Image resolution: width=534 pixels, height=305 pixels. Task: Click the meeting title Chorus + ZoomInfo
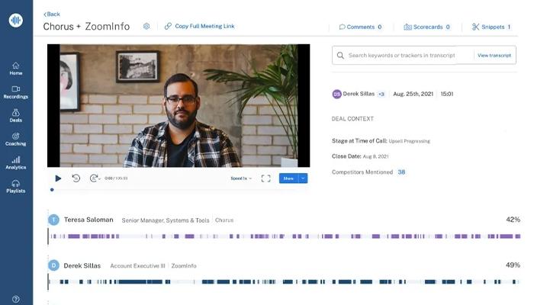86,27
